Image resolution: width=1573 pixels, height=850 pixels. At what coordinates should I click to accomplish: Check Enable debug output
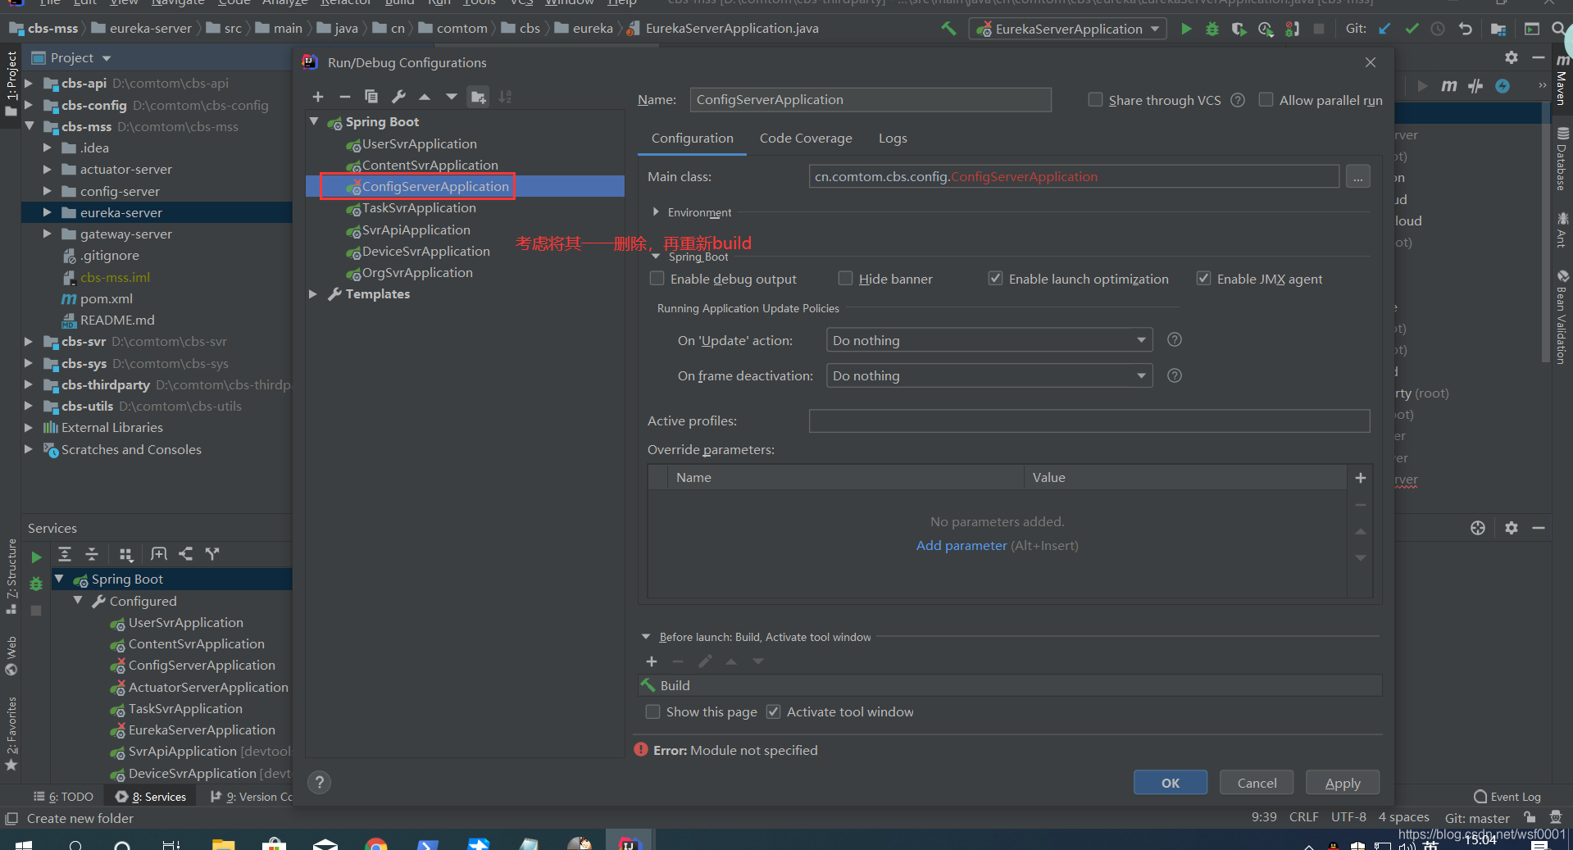[657, 279]
